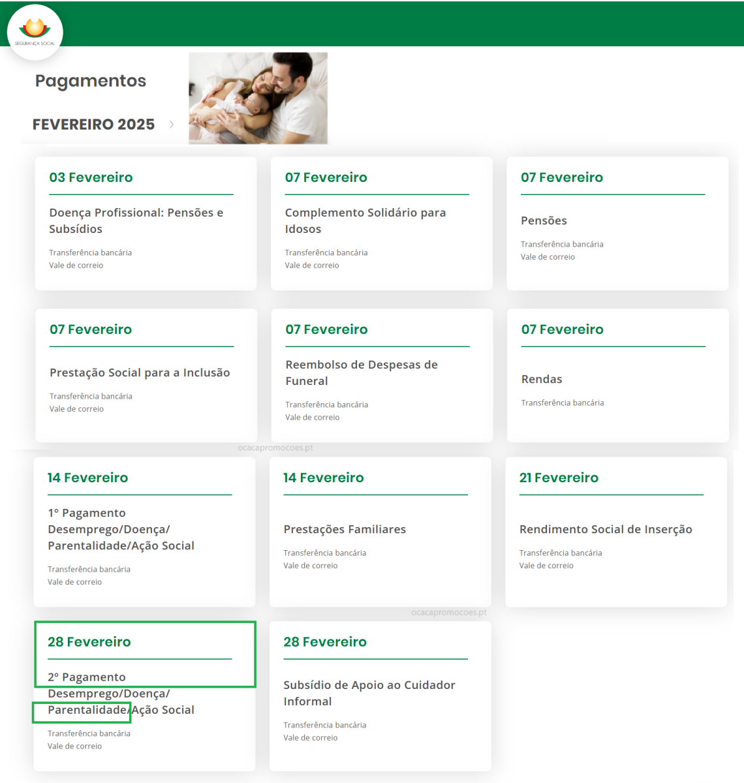Click Vale de correio under Prestação Social
Screen dimensions: 744x783
77,409
